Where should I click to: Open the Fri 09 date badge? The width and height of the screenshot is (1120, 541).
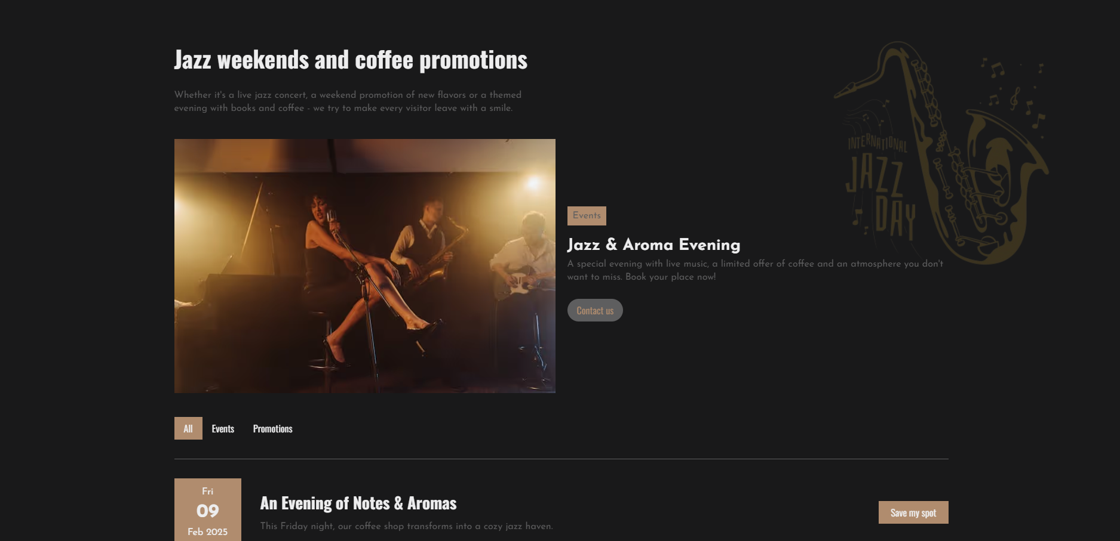208,510
